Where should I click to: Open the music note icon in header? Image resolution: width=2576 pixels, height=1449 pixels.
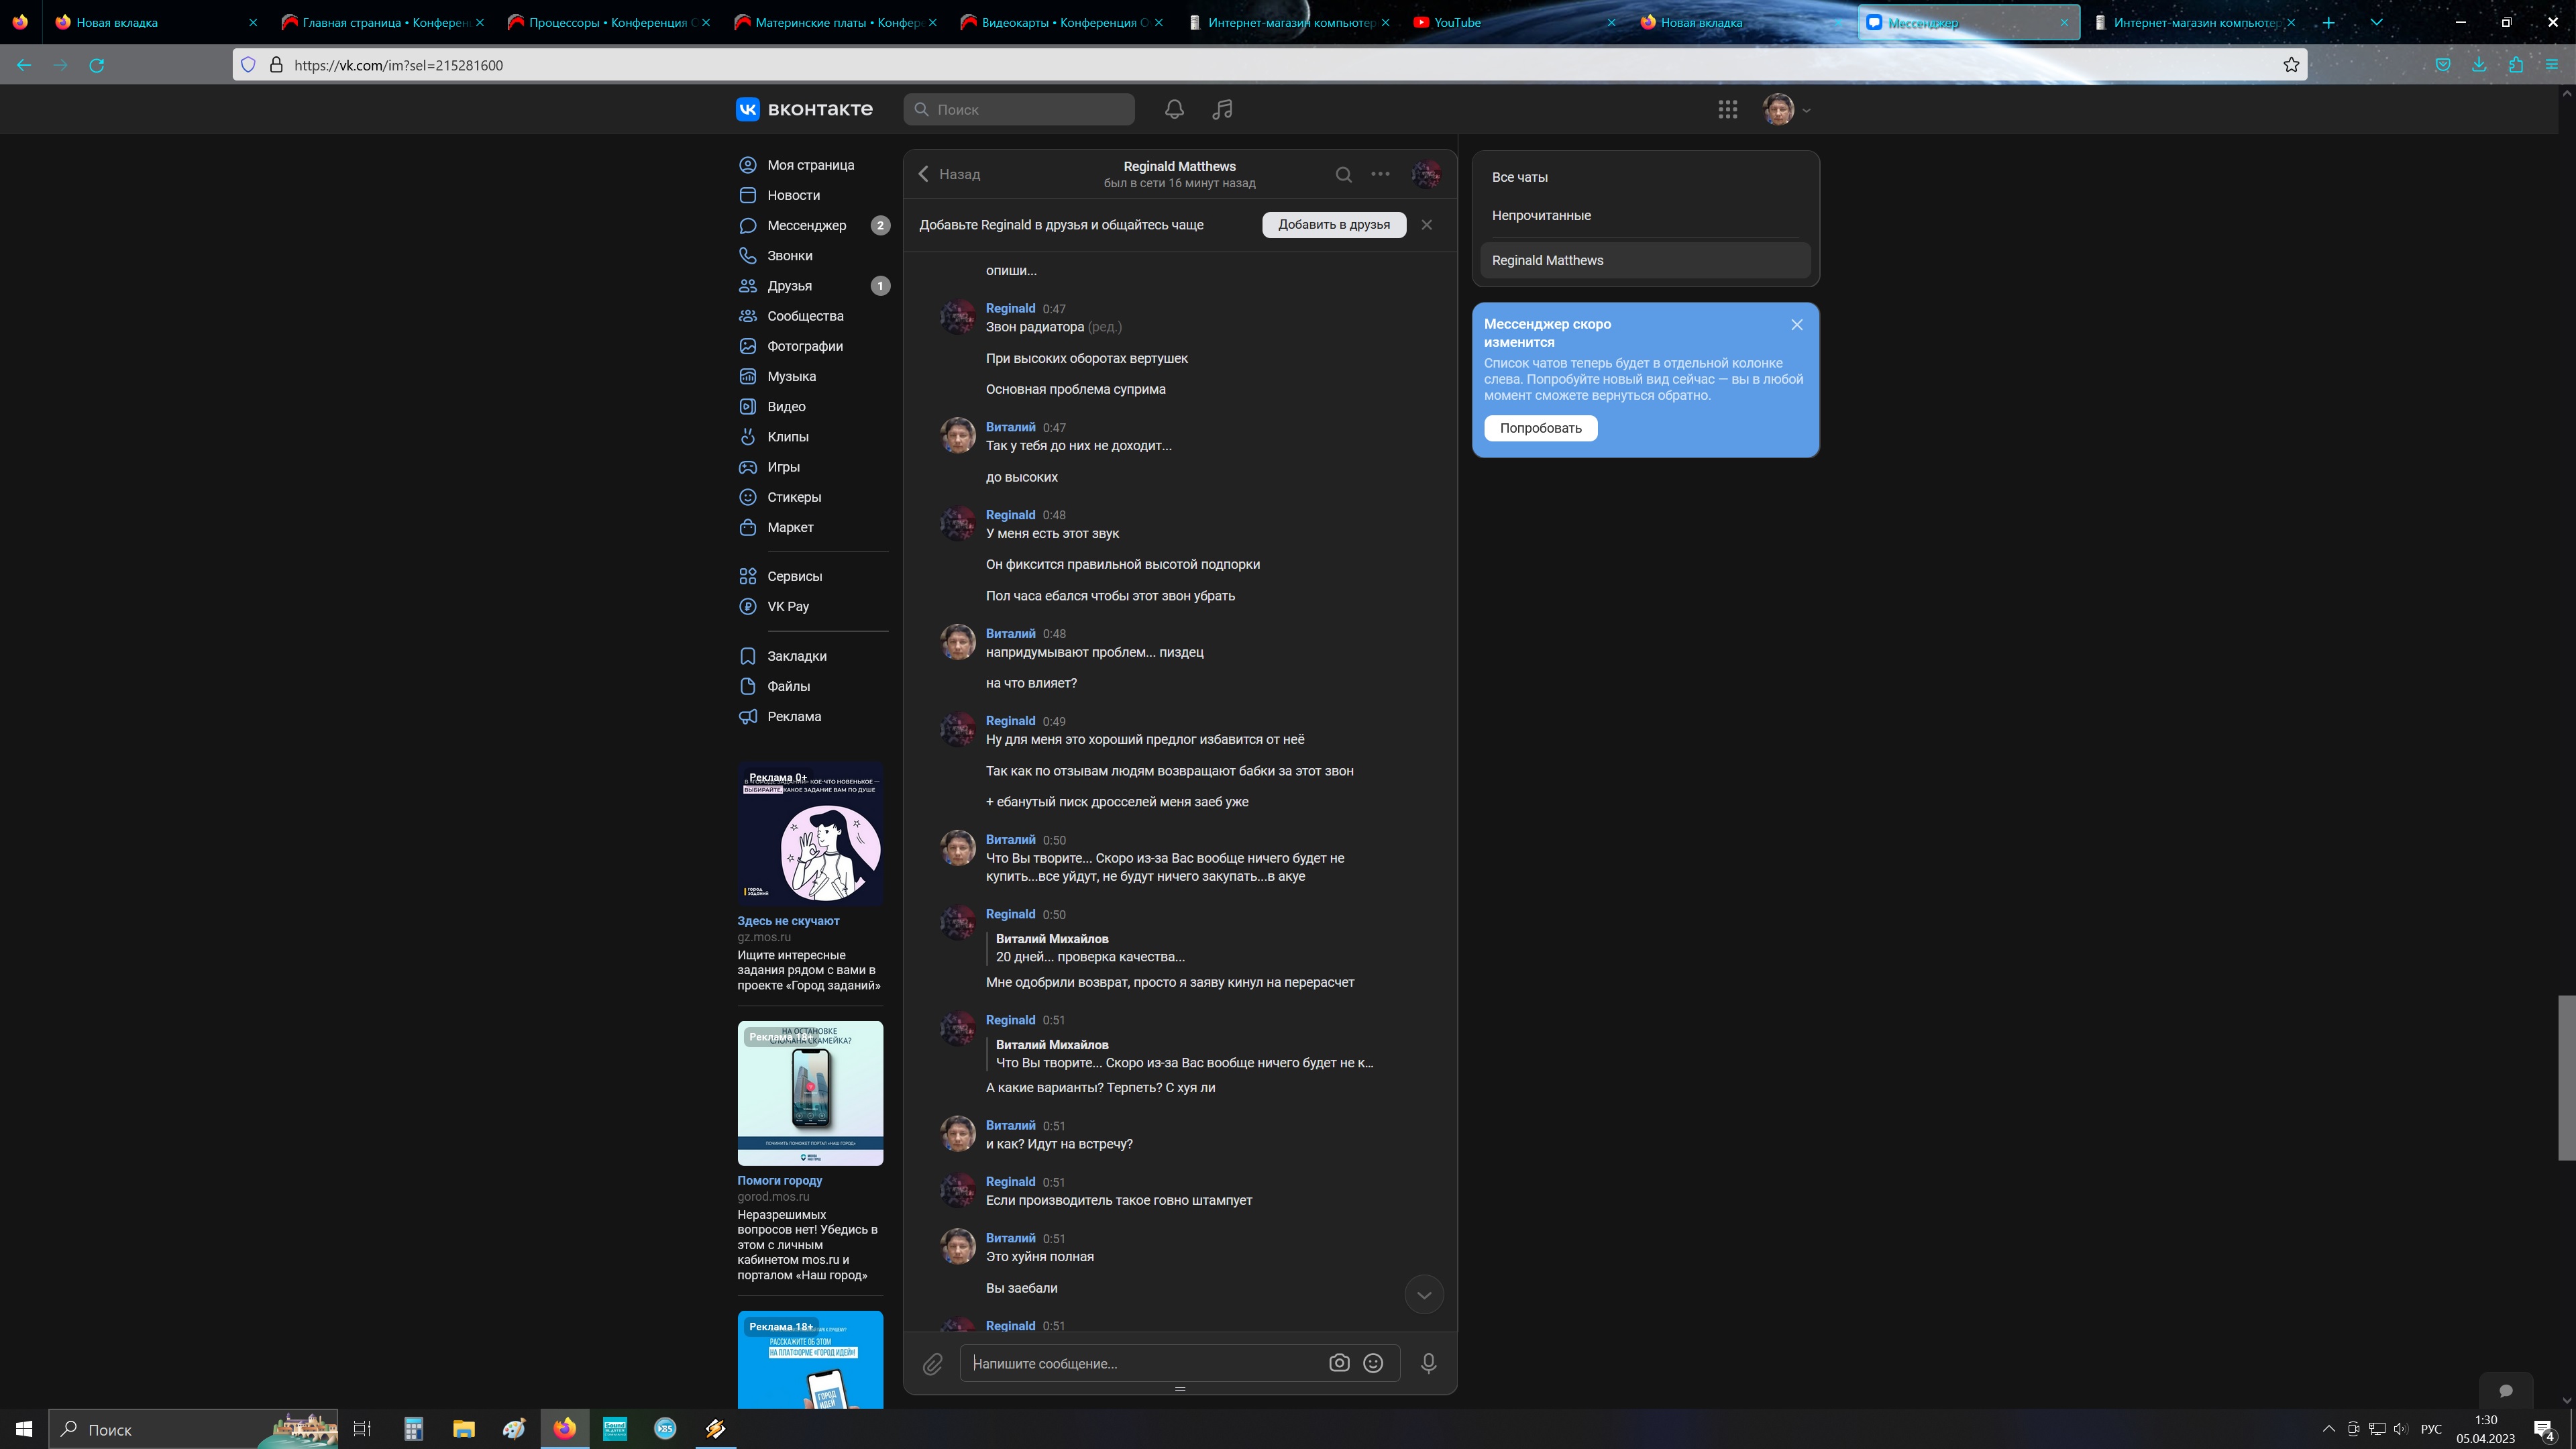(1222, 109)
